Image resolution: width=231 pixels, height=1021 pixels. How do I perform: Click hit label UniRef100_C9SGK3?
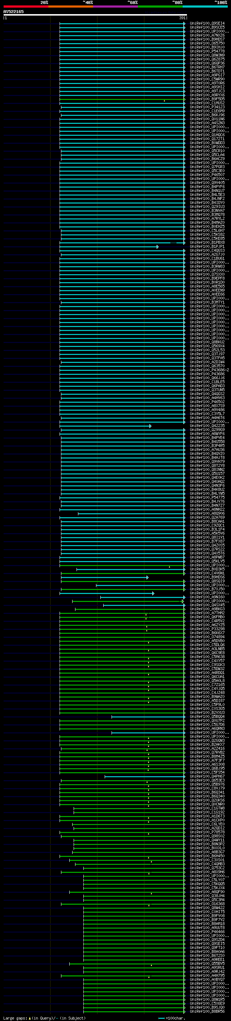(207, 665)
